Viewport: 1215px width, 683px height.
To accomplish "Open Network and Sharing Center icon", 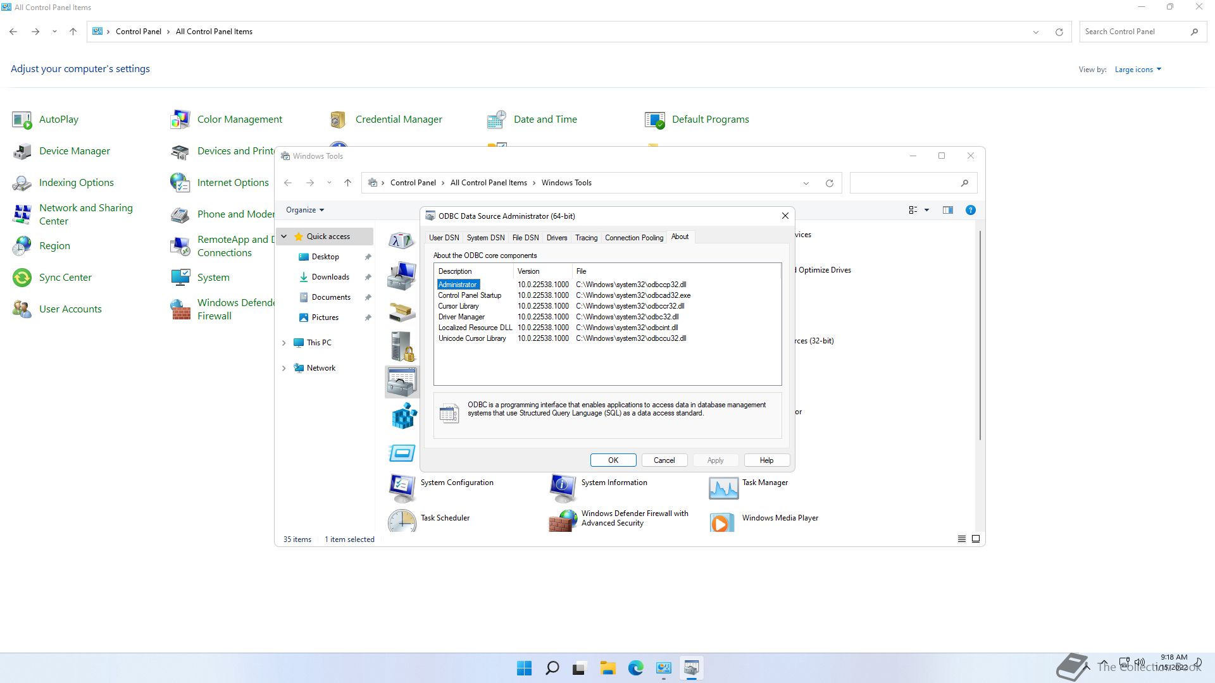I will pos(73,214).
